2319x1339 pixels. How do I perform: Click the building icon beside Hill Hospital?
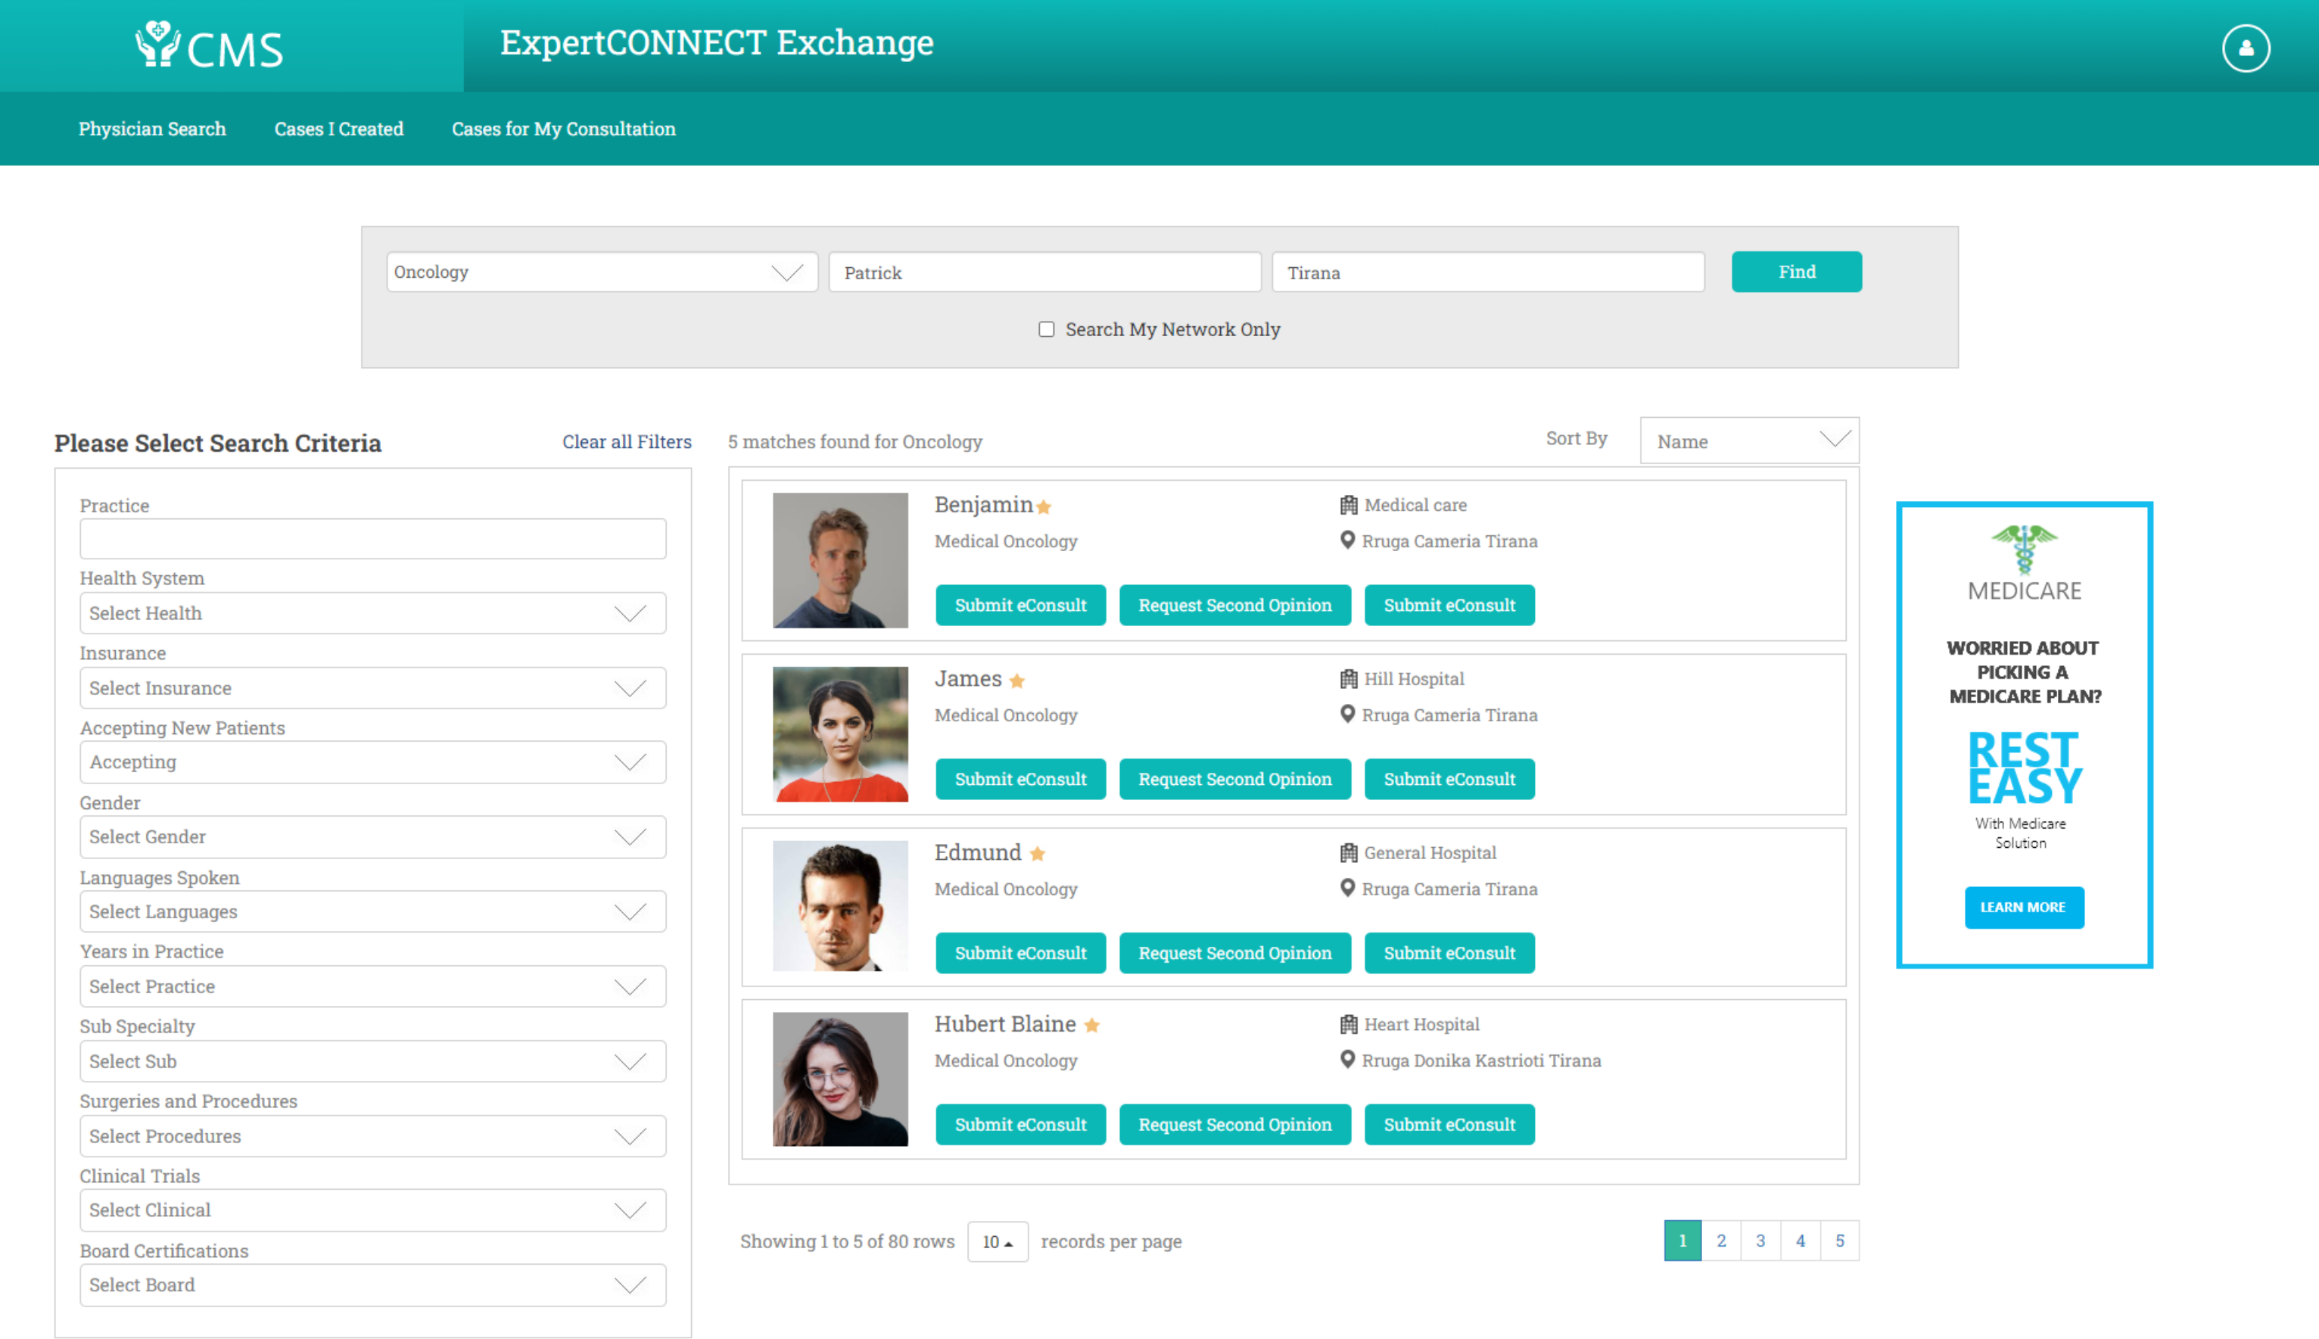pos(1348,679)
